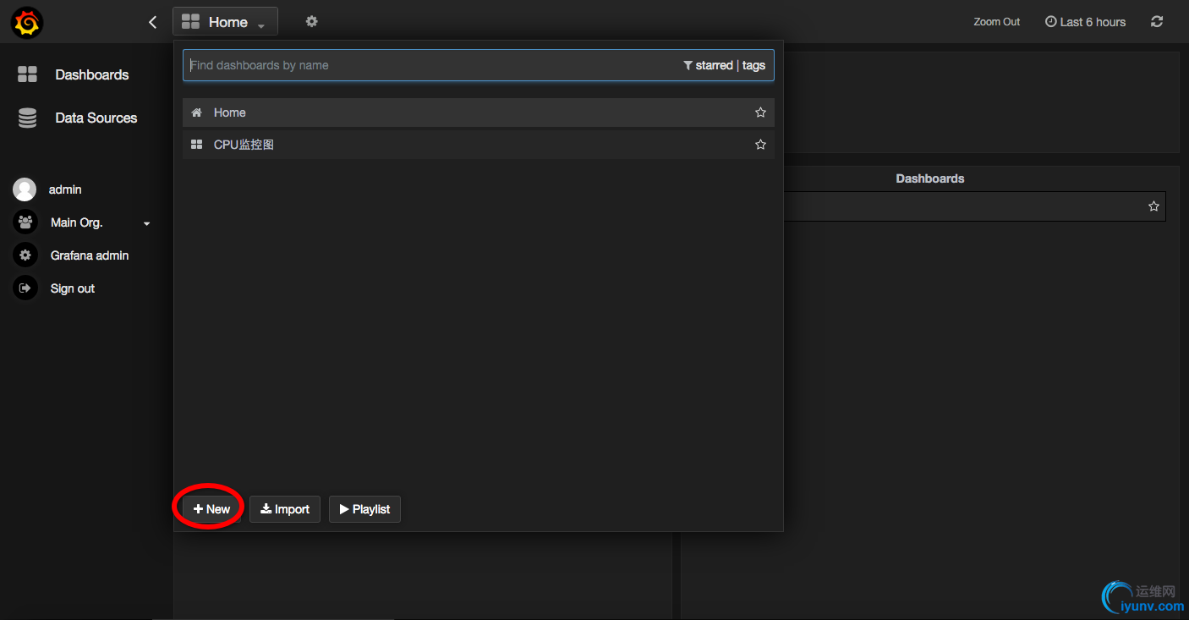Open the Last 6 hours time picker

(1086, 22)
